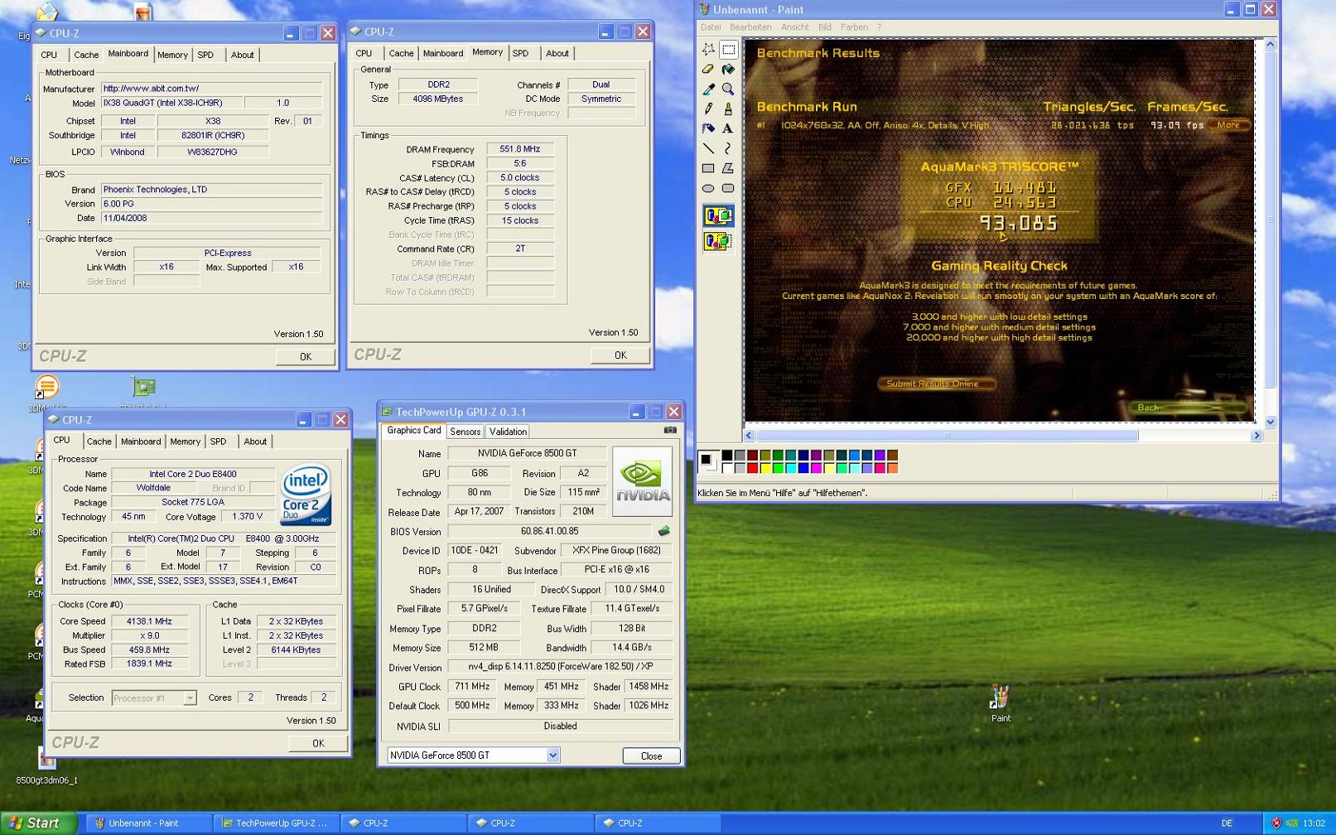Pick the yellow color swatch

(765, 468)
